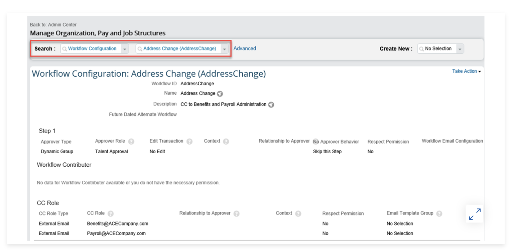
Task: Select the Workflow ID value AddressChange
Action: pos(197,84)
